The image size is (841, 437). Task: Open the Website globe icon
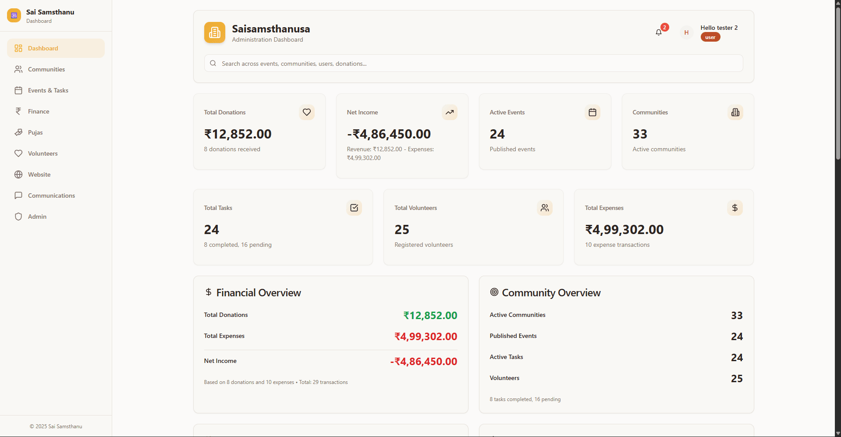click(x=18, y=174)
